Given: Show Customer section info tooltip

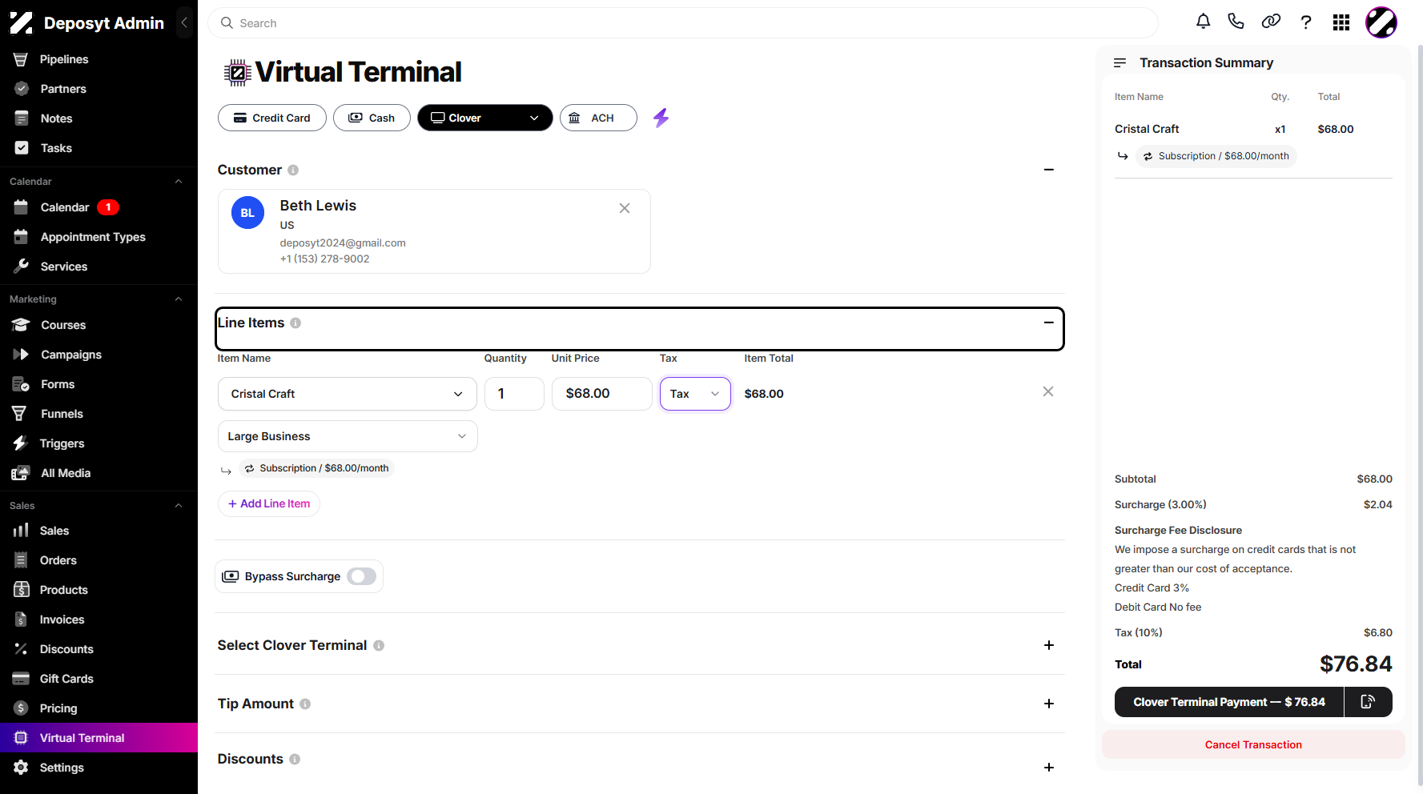Looking at the screenshot, I should coord(293,170).
